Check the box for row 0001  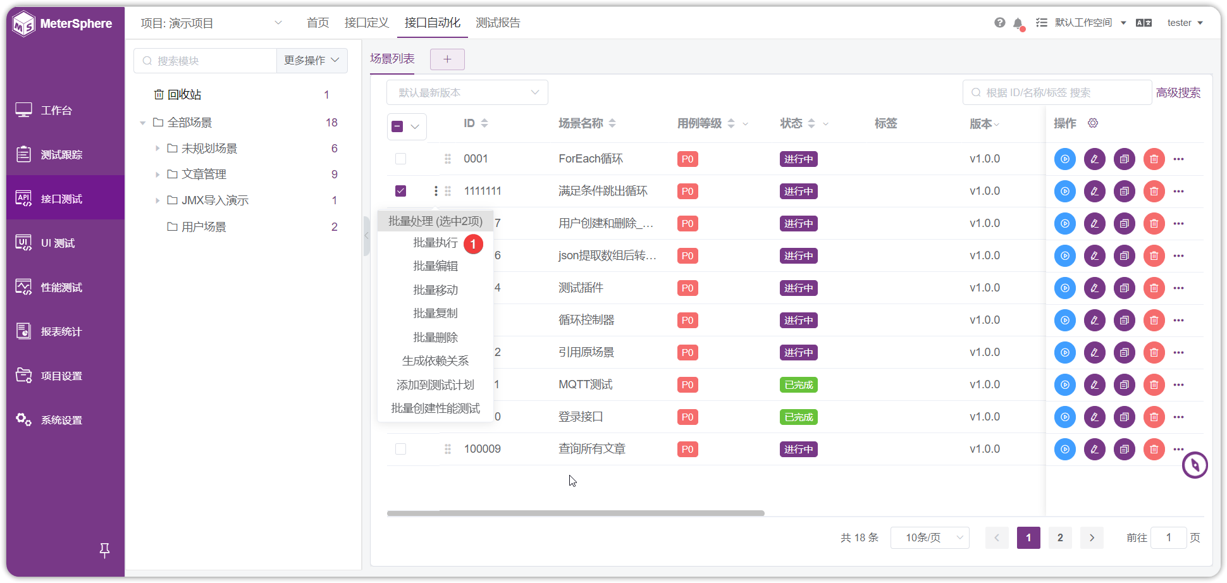pyautogui.click(x=401, y=159)
